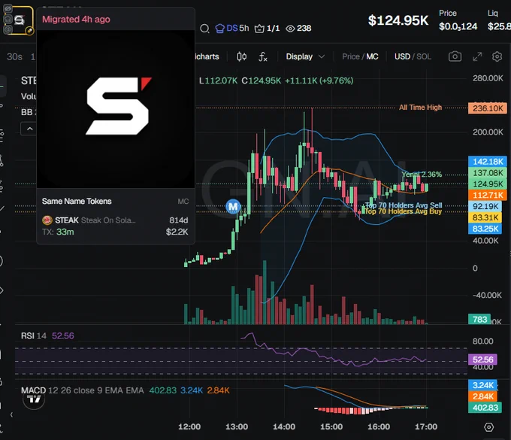Set chart currency to SOL
This screenshot has width=511, height=440.
424,56
